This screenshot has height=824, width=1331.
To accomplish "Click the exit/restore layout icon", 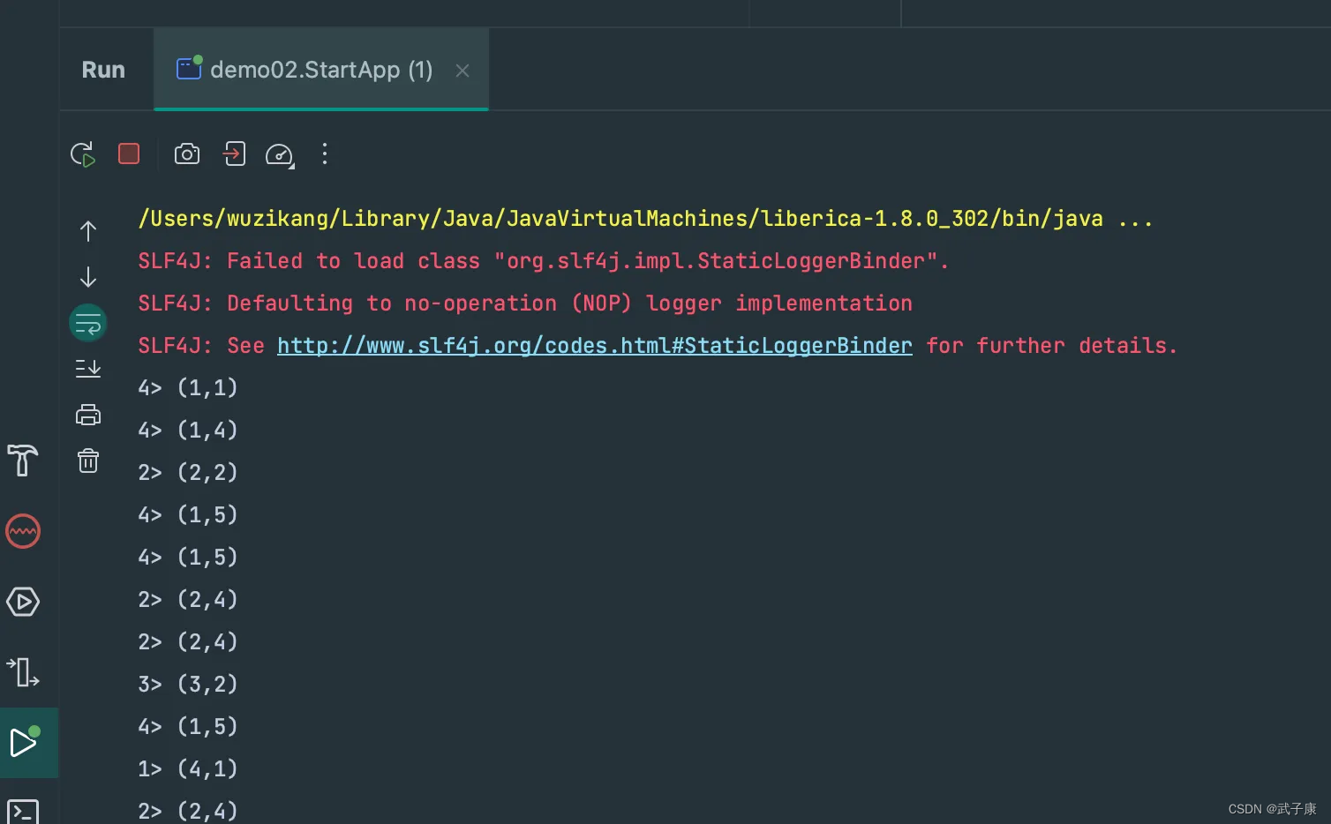I will (x=234, y=154).
